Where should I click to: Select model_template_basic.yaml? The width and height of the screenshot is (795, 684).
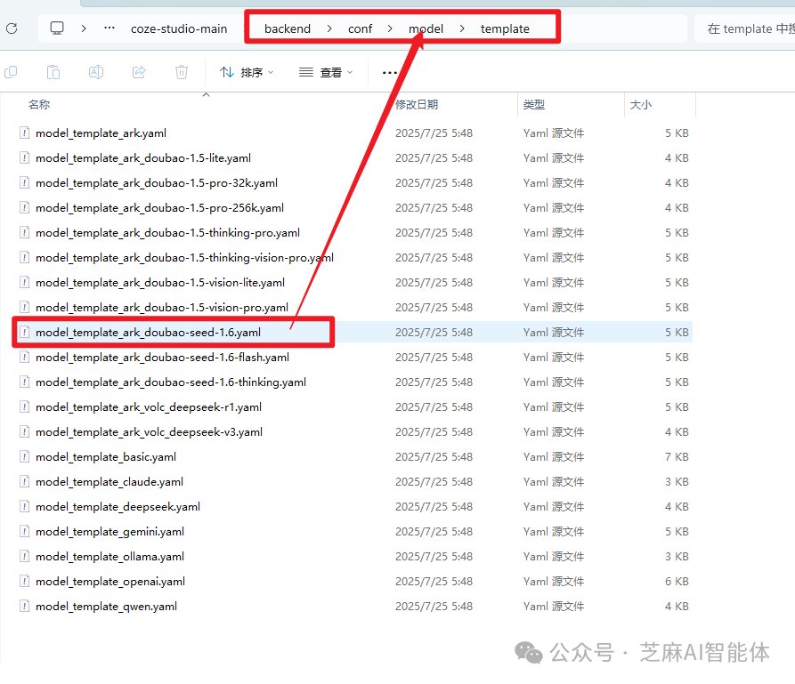pos(106,456)
